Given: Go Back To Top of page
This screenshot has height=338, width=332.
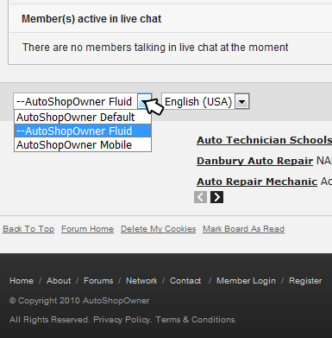Looking at the screenshot, I should coord(28,229).
